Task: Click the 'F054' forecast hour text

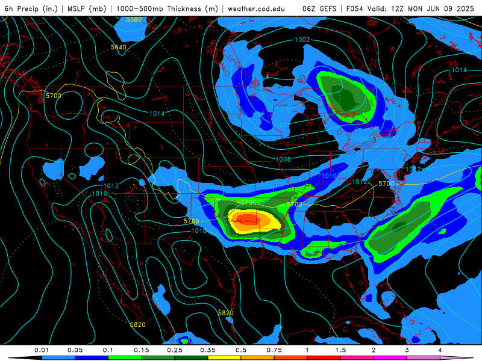Action: [x=354, y=8]
